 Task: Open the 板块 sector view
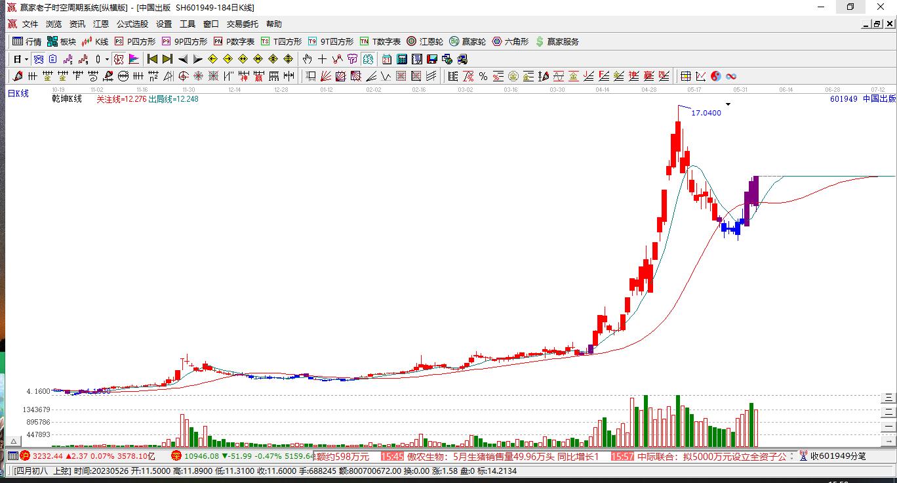click(x=62, y=41)
